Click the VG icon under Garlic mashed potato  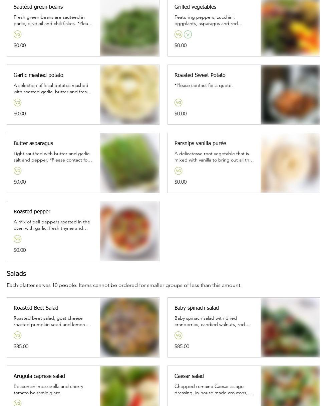pyautogui.click(x=17, y=103)
